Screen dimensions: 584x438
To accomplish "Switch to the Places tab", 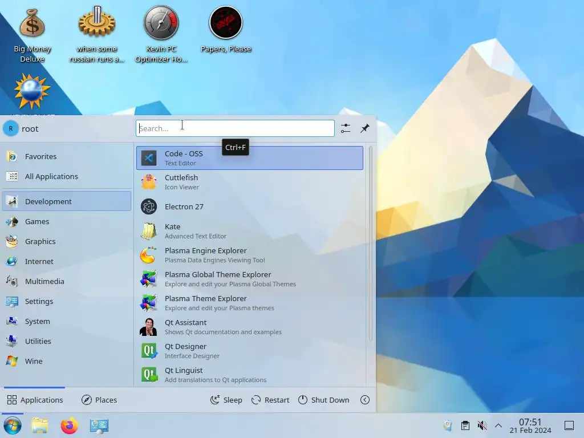I will click(99, 400).
